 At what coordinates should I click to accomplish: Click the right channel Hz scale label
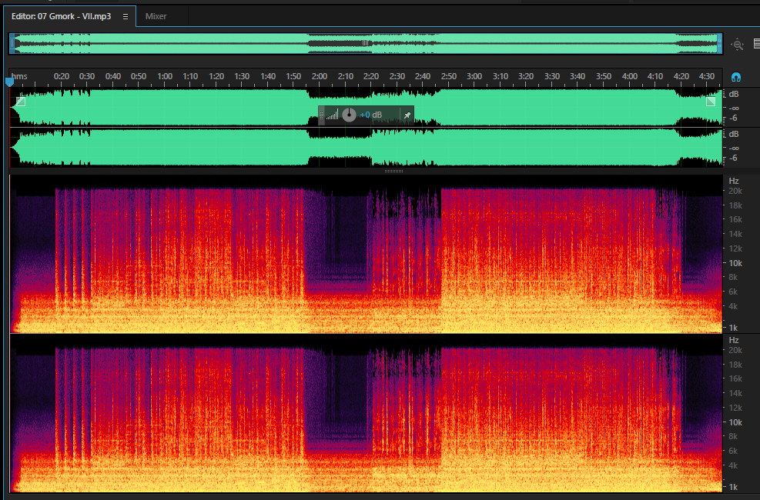point(734,340)
